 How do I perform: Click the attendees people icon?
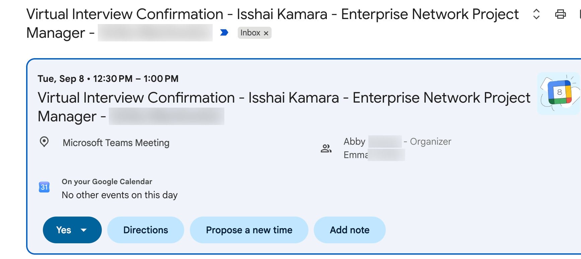pos(326,148)
